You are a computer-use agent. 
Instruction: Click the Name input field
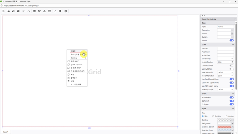pyautogui.click(x=225, y=27)
